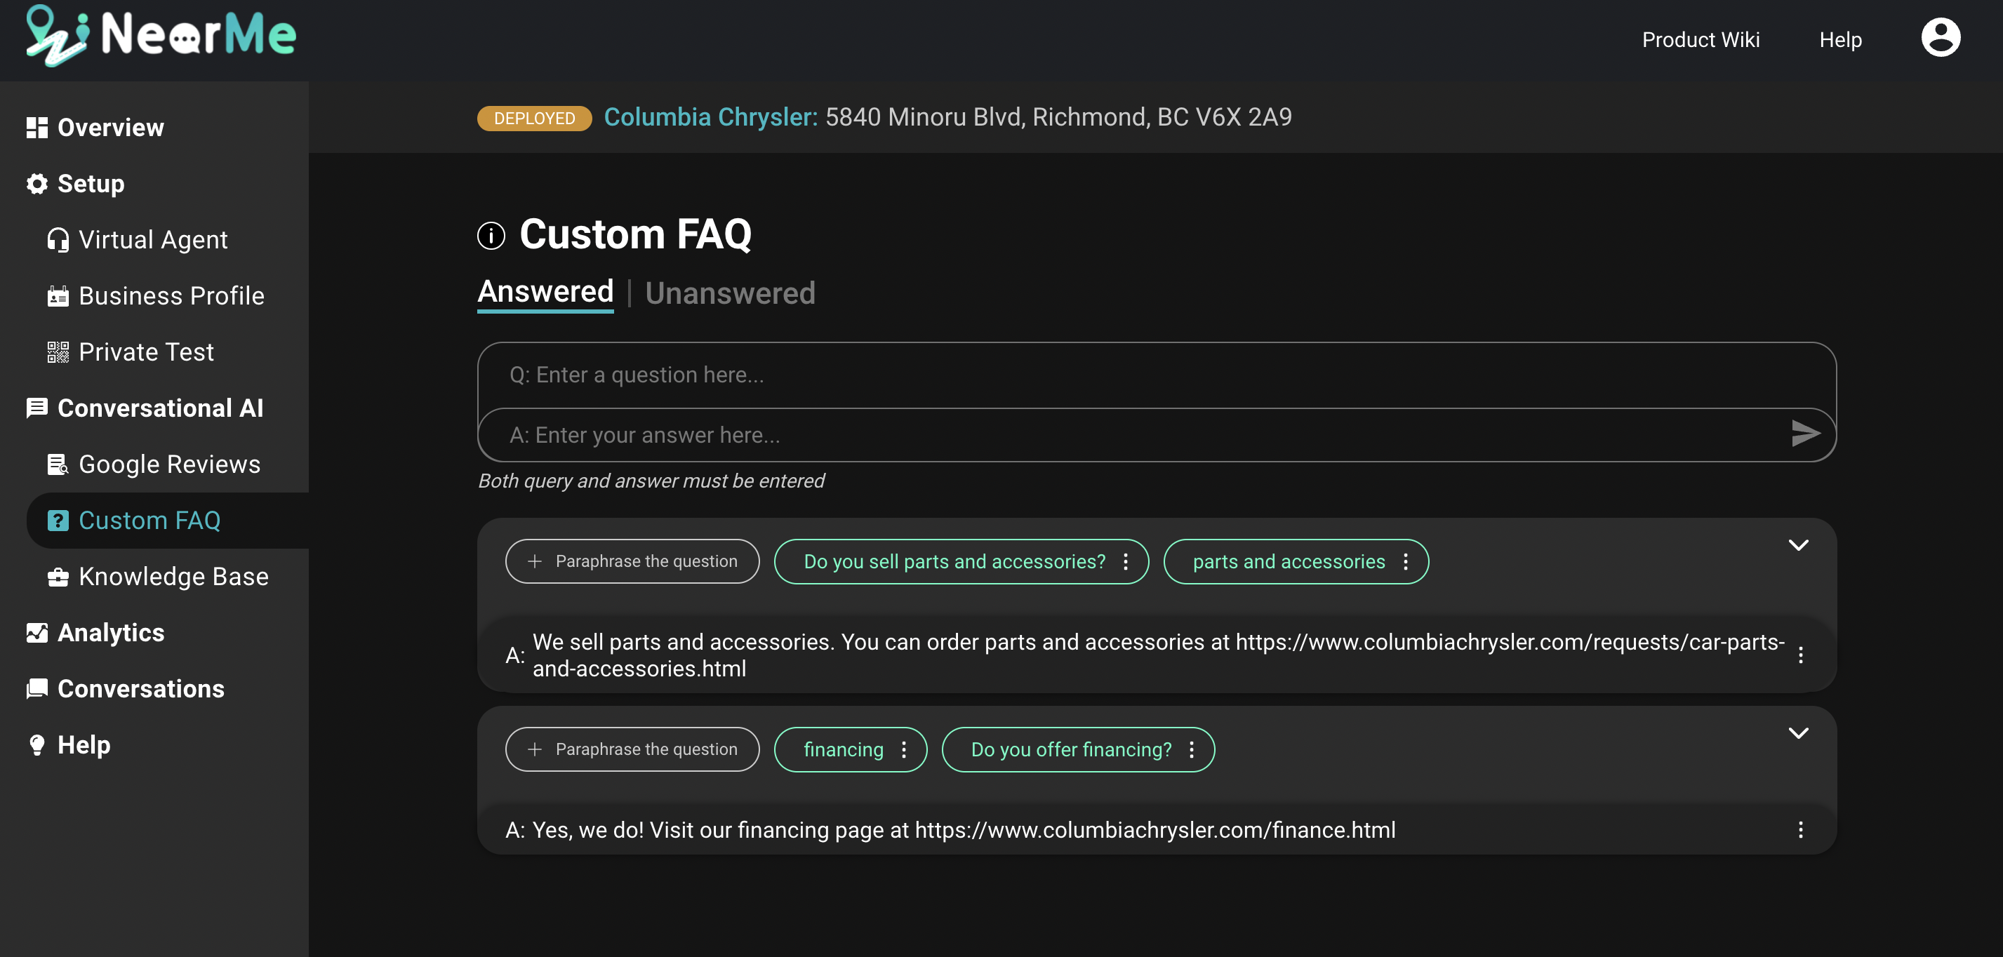Open Analytics section
Screen dimensions: 2003x957
click(110, 631)
